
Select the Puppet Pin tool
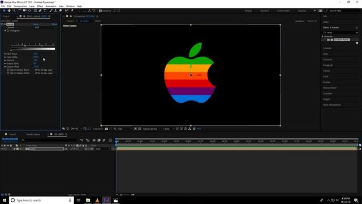[72, 11]
